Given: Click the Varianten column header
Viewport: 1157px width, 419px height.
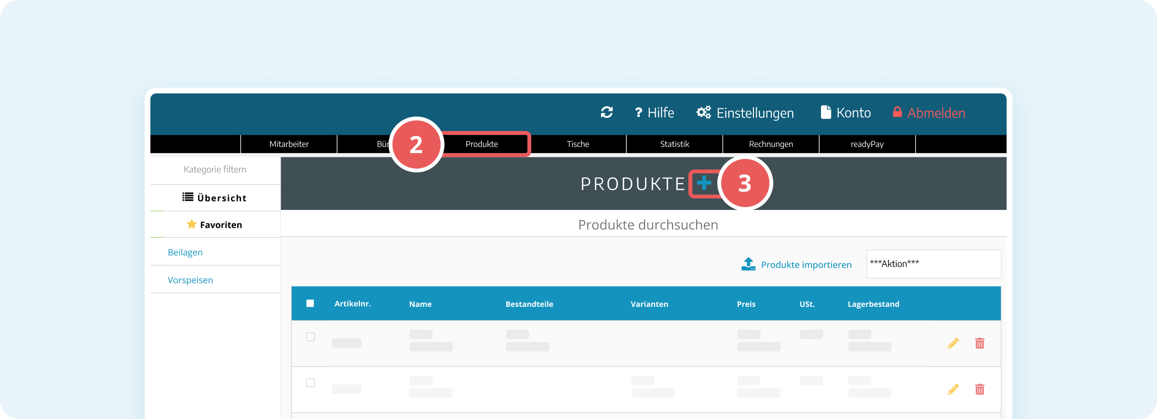Looking at the screenshot, I should click(x=649, y=304).
